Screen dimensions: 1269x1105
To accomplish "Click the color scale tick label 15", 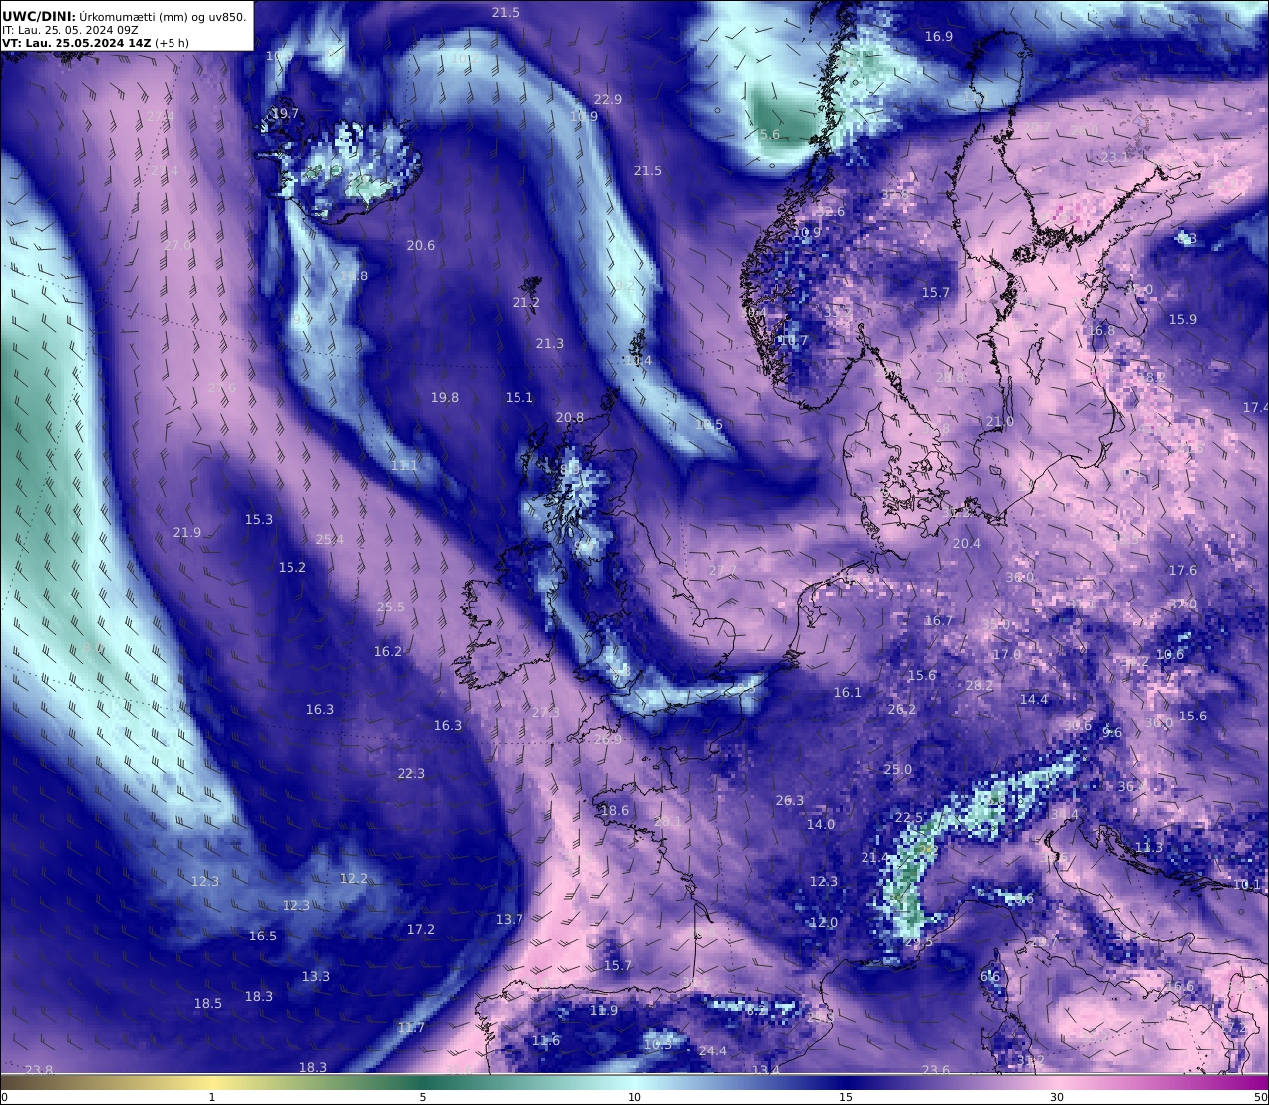I will coord(846,1097).
